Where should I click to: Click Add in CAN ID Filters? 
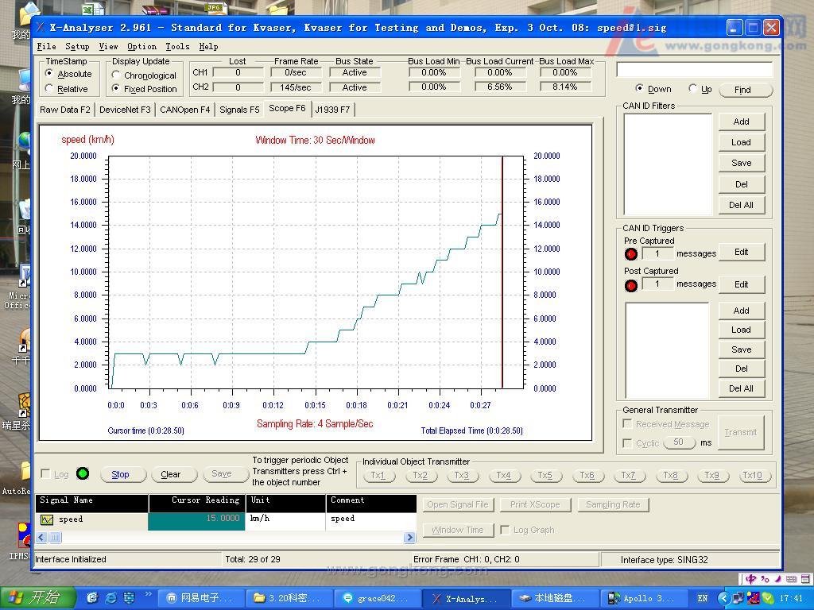pos(741,122)
